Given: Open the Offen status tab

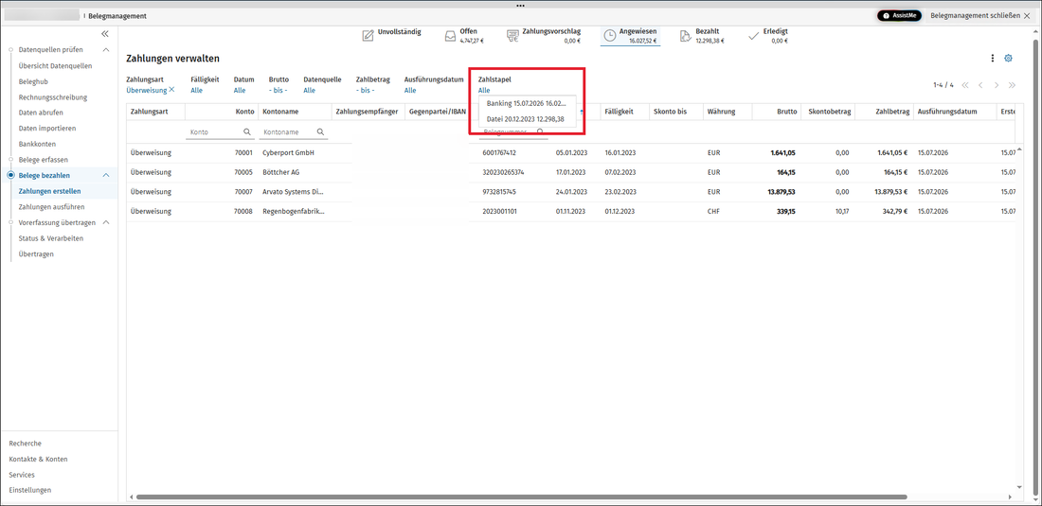Looking at the screenshot, I should tap(464, 35).
